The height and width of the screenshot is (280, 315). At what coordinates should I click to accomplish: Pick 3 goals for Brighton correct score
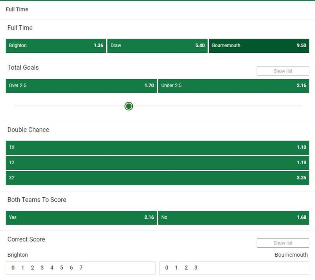click(x=42, y=268)
